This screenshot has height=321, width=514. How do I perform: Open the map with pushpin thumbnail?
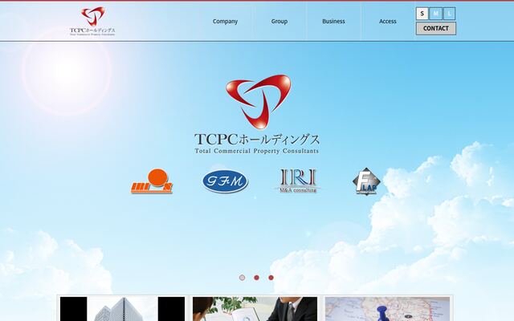point(387,309)
